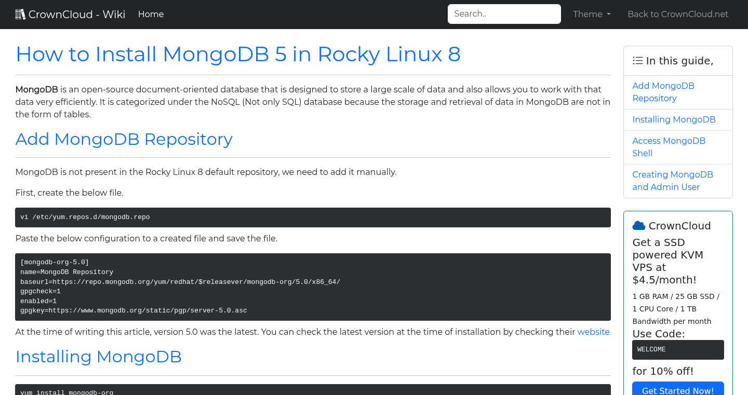Click the 'How to Install MongoDB 5' title
Viewport: 748px width, 395px height.
point(238,54)
